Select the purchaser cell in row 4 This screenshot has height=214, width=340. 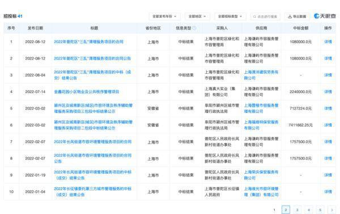tap(222, 92)
